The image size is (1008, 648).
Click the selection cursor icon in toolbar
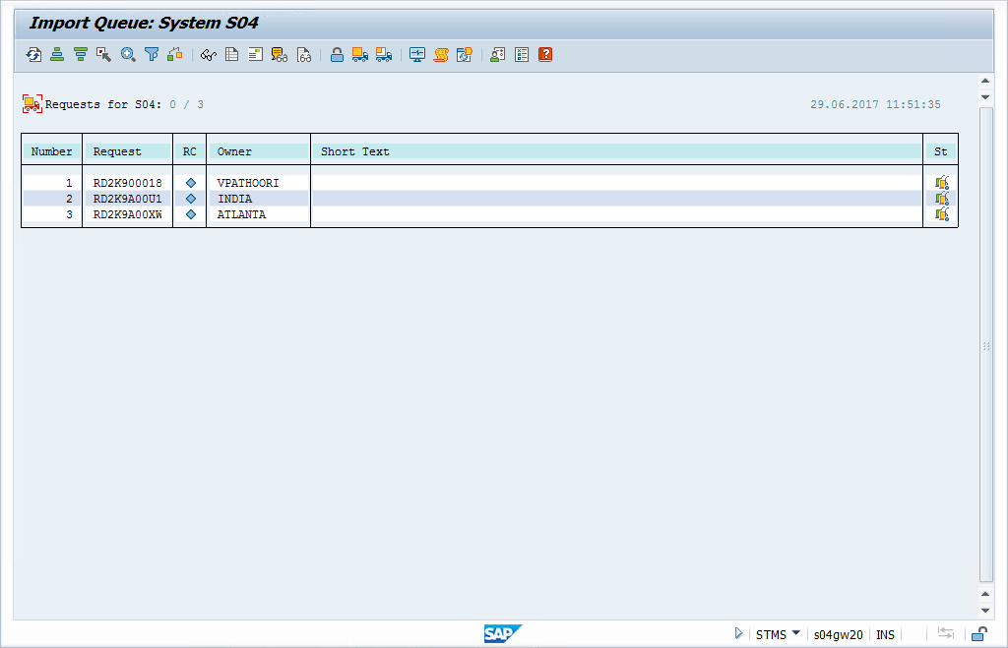(104, 55)
